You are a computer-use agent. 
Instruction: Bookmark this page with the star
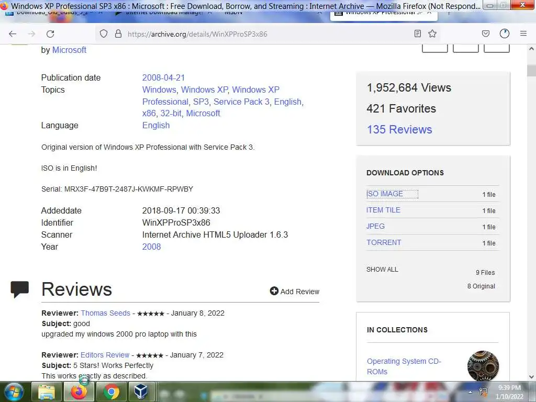coord(432,33)
